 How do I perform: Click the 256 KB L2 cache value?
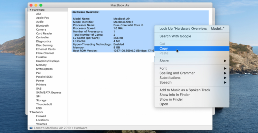tap(118, 38)
